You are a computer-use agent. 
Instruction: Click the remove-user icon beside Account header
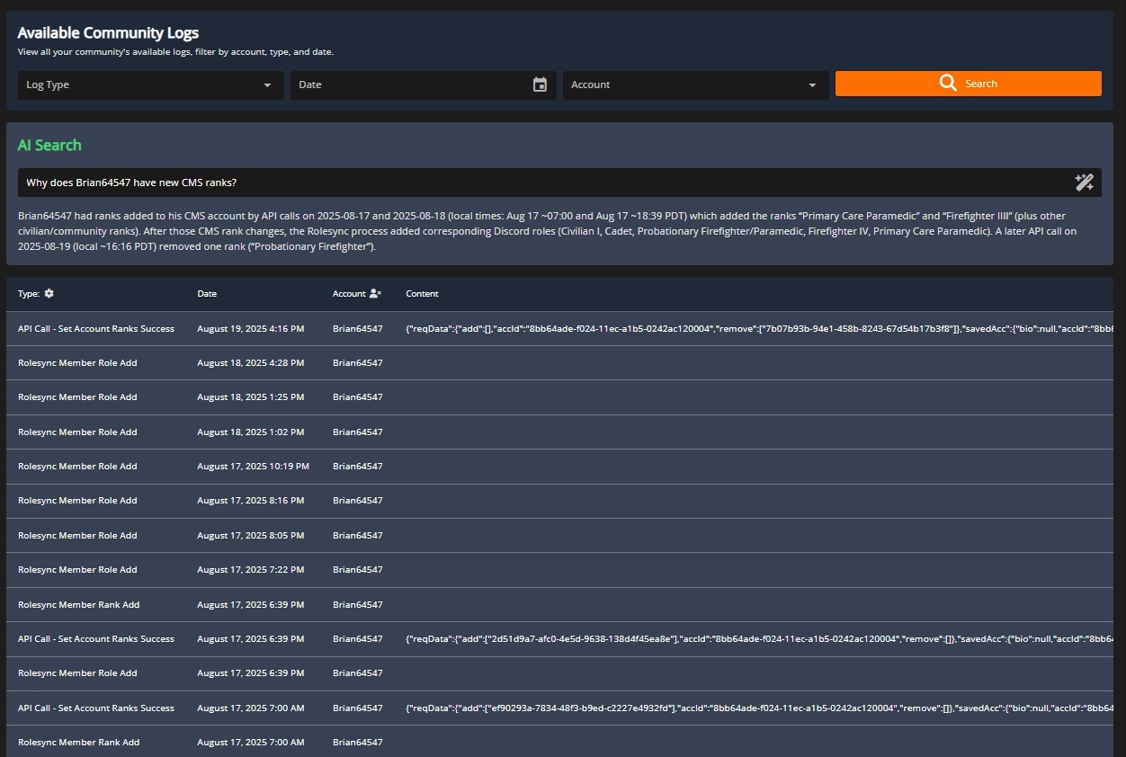pyautogui.click(x=375, y=294)
